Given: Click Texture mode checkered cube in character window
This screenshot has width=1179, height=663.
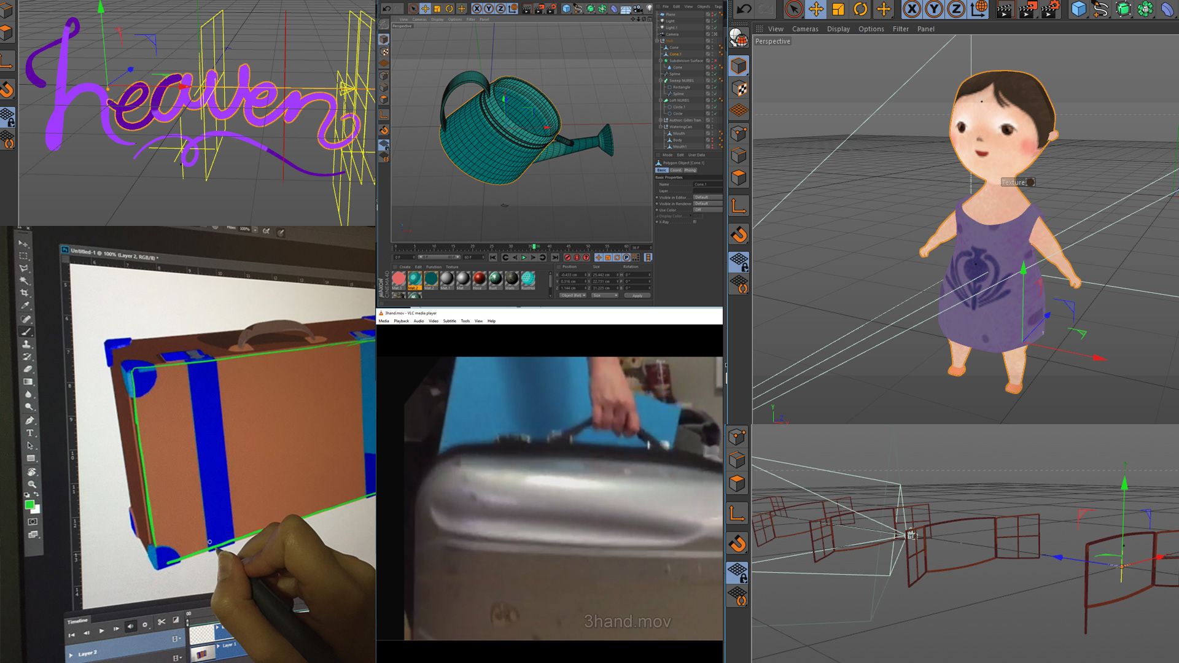Looking at the screenshot, I should tap(739, 88).
